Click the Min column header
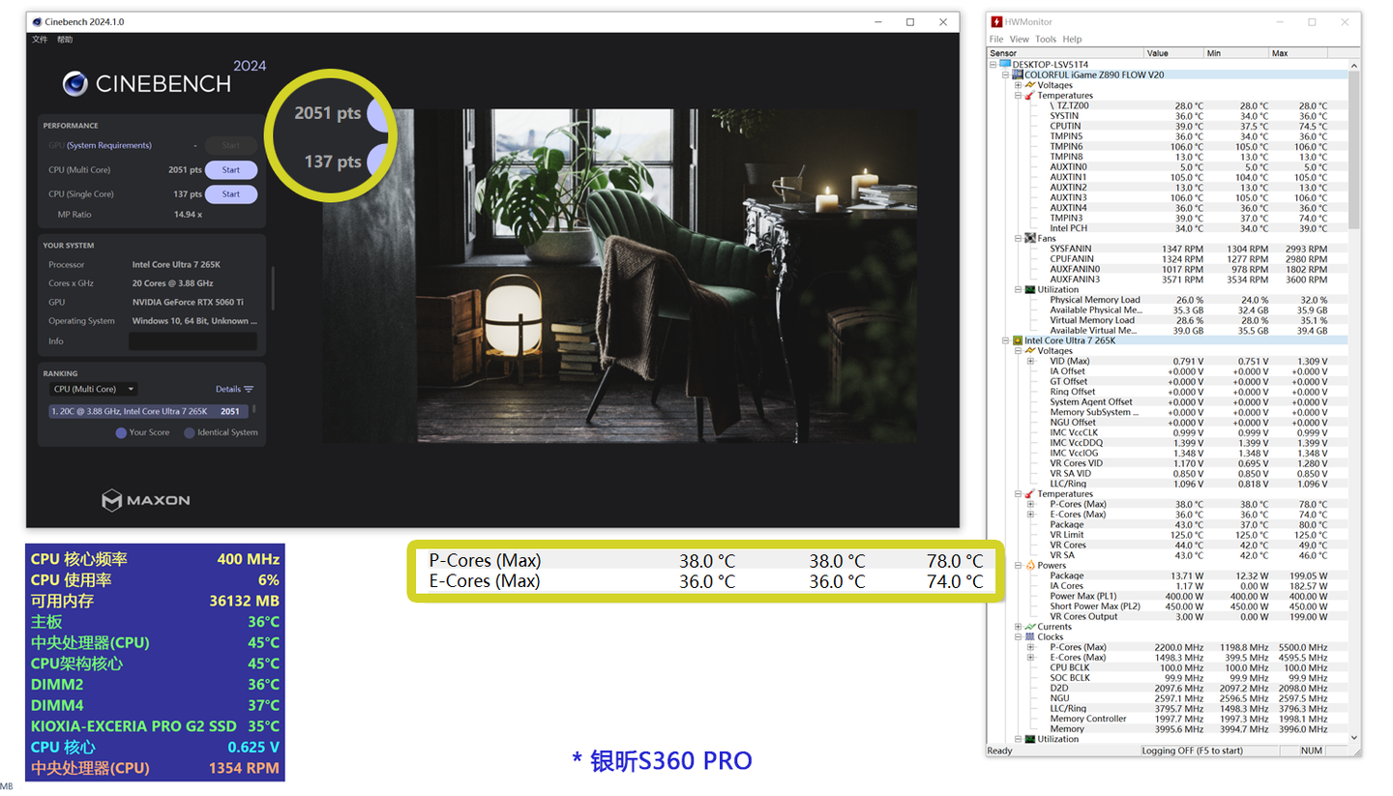 coord(1236,52)
